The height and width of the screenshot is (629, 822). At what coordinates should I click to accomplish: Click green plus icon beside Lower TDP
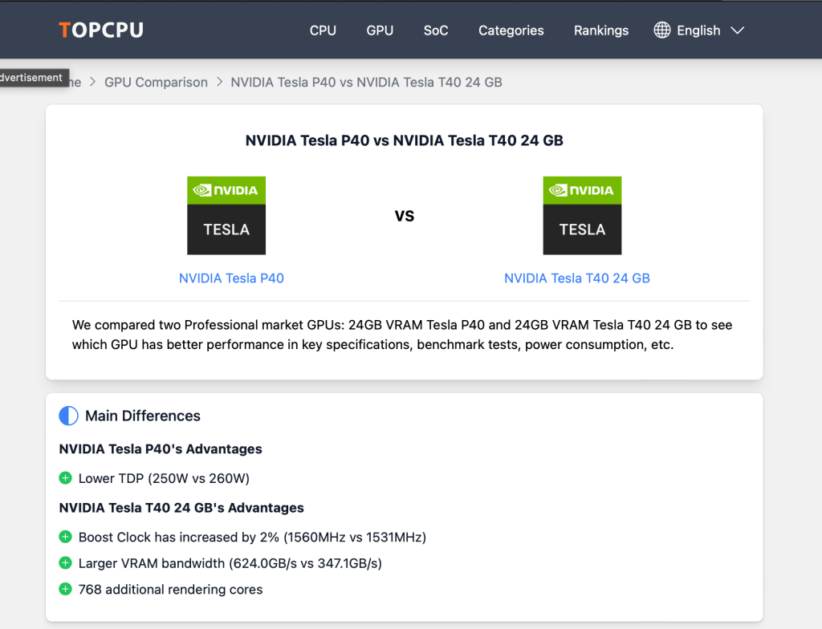point(66,478)
